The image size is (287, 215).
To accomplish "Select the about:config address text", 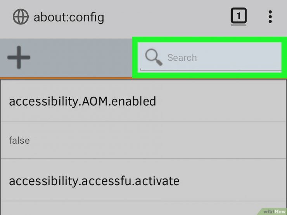I will point(69,18).
